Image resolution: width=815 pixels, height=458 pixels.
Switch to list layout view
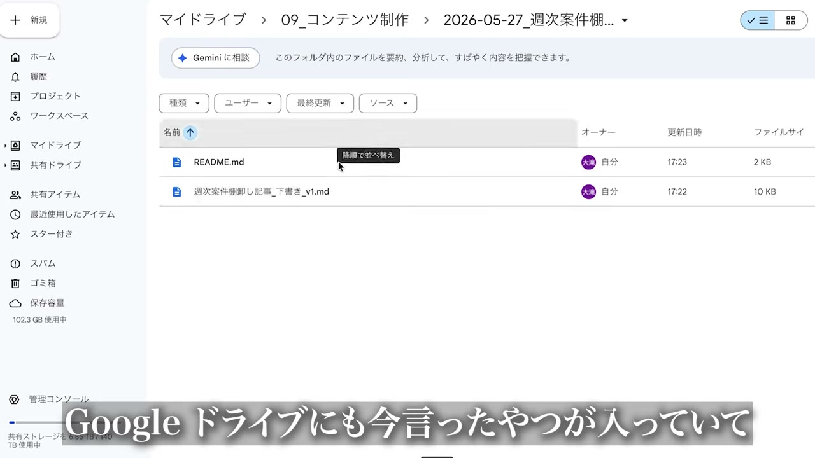(758, 20)
